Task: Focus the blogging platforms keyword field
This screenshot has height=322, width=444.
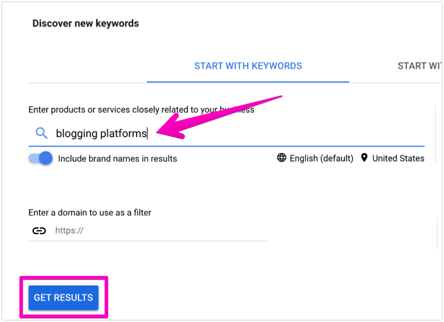Action: (x=226, y=133)
